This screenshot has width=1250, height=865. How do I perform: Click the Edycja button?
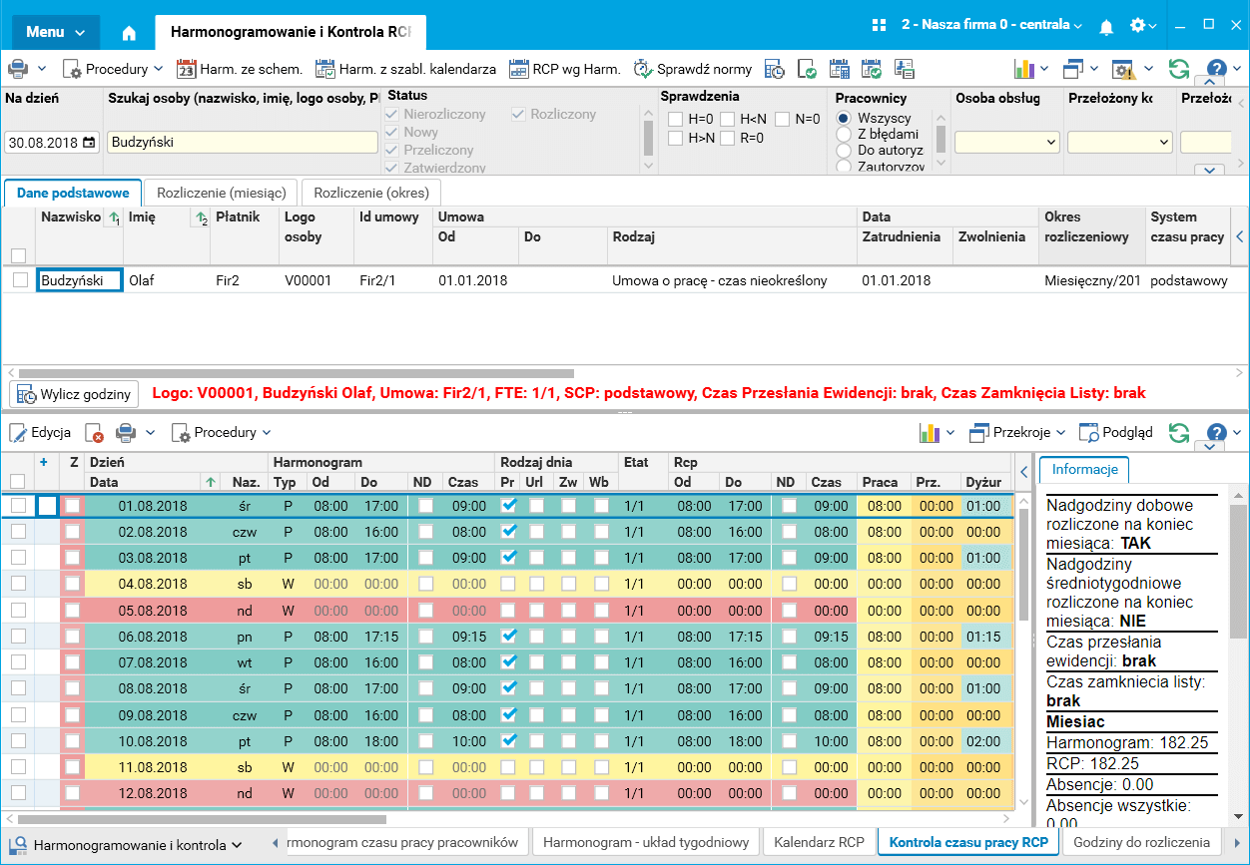coord(40,432)
